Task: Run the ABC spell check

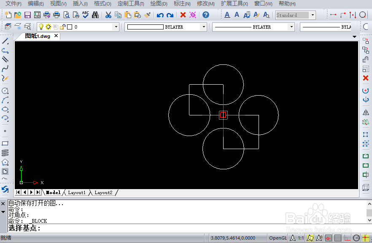Action: pos(85,15)
